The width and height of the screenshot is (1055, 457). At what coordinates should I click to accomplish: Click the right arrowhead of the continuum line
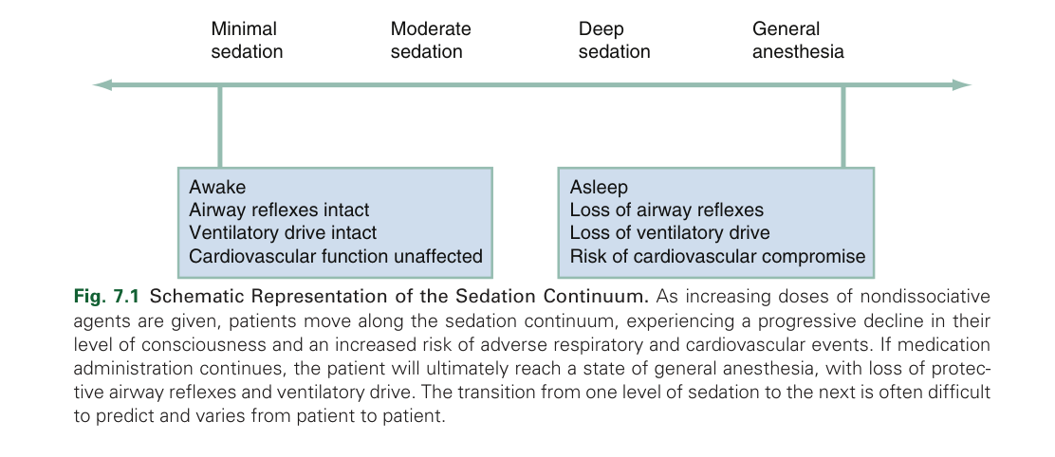click(963, 85)
